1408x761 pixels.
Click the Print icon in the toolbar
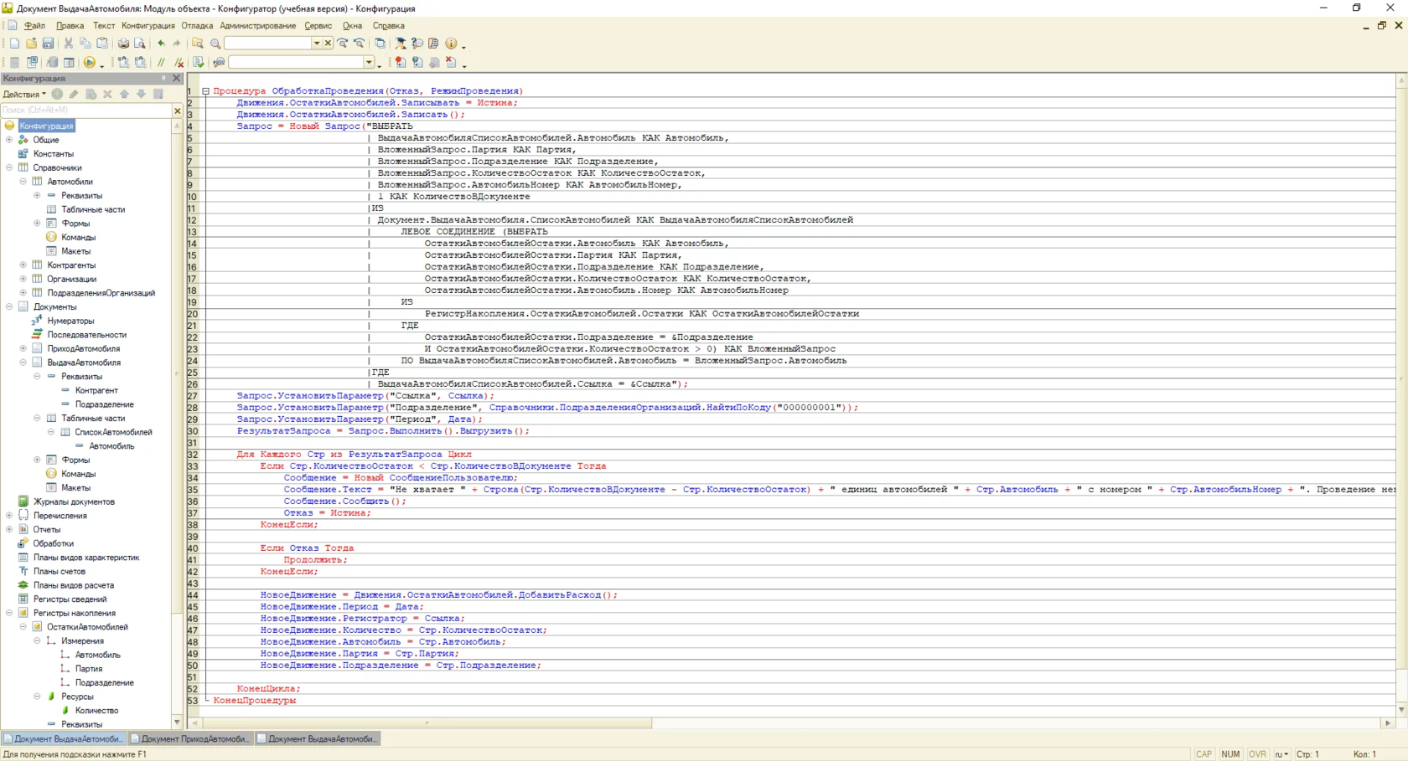(123, 44)
